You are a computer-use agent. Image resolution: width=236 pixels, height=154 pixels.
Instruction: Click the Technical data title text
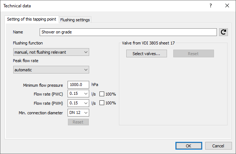pyautogui.click(x=17, y=6)
